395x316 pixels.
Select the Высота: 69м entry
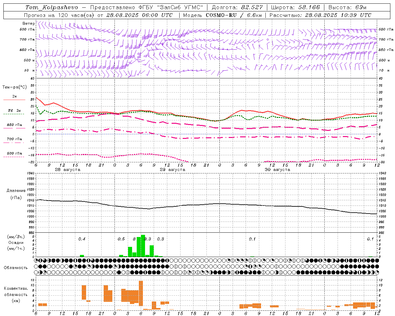click(x=347, y=7)
